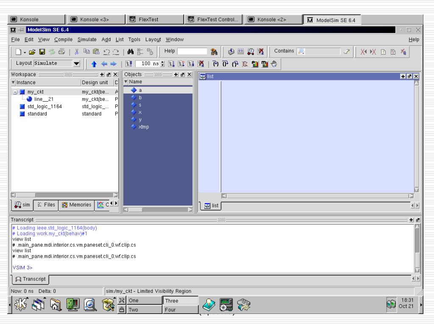The image size is (434, 325).
Task: Increase run length with the up stepper
Action: tap(162, 62)
